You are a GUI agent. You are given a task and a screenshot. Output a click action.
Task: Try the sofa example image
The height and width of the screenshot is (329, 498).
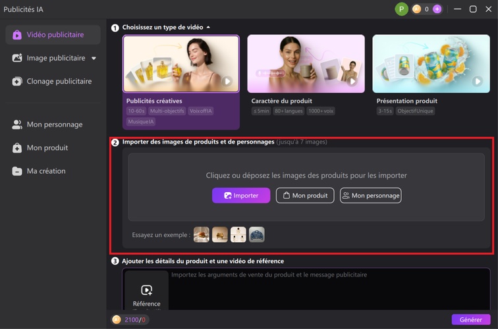point(220,235)
